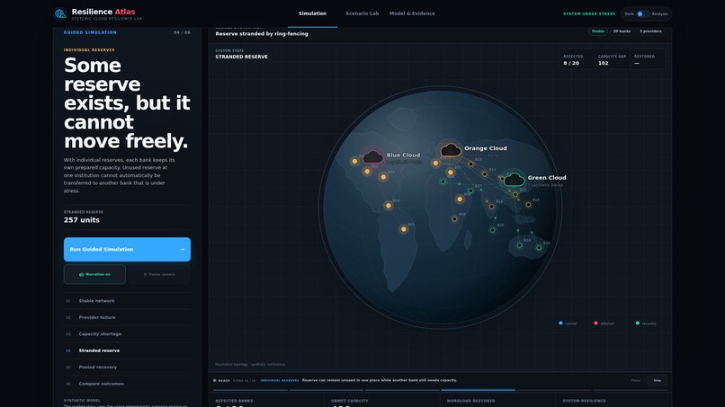This screenshot has height=407, width=725.
Task: Click bank node B09 on the globe
Action: [x=454, y=219]
